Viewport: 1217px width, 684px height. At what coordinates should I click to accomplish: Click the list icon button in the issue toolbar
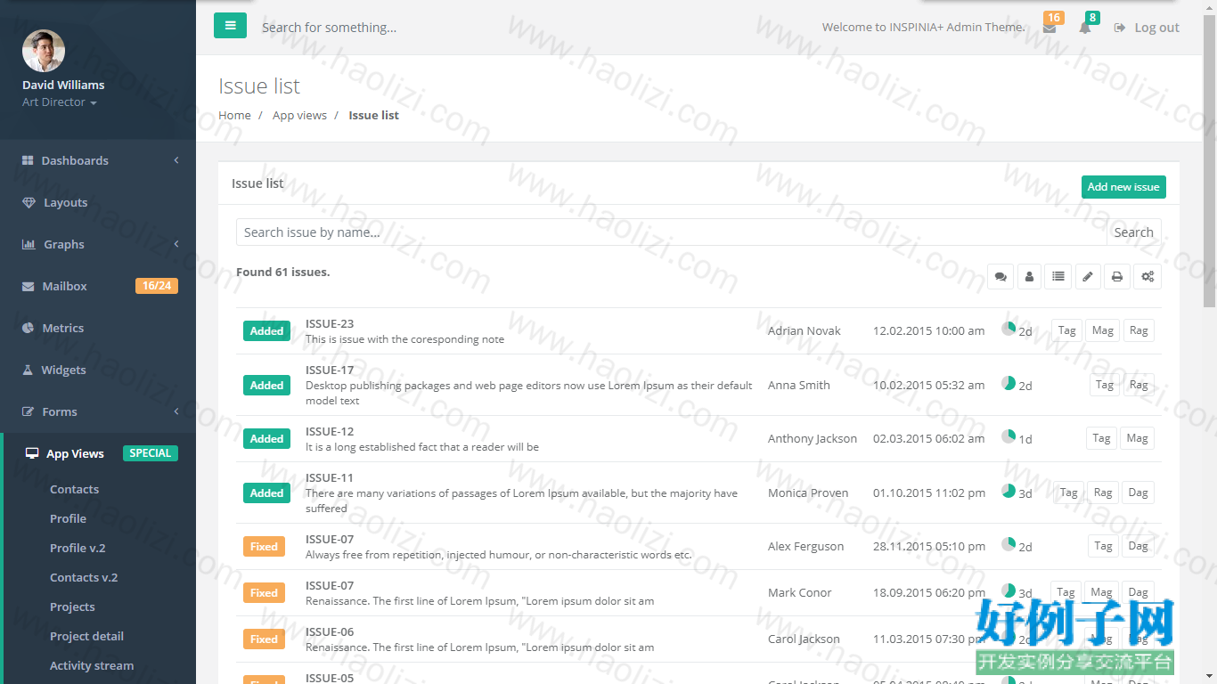1058,276
